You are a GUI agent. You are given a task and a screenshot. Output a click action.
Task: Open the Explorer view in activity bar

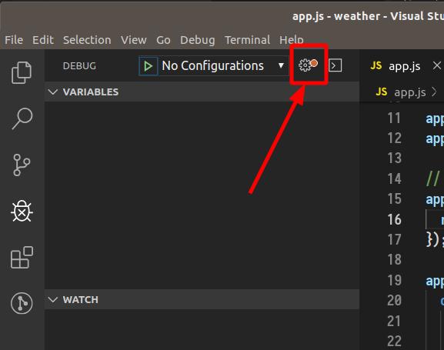click(x=22, y=72)
